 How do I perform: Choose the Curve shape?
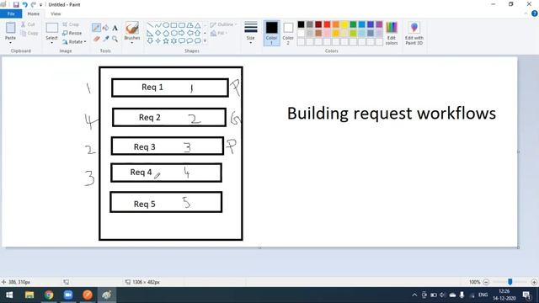[157, 25]
